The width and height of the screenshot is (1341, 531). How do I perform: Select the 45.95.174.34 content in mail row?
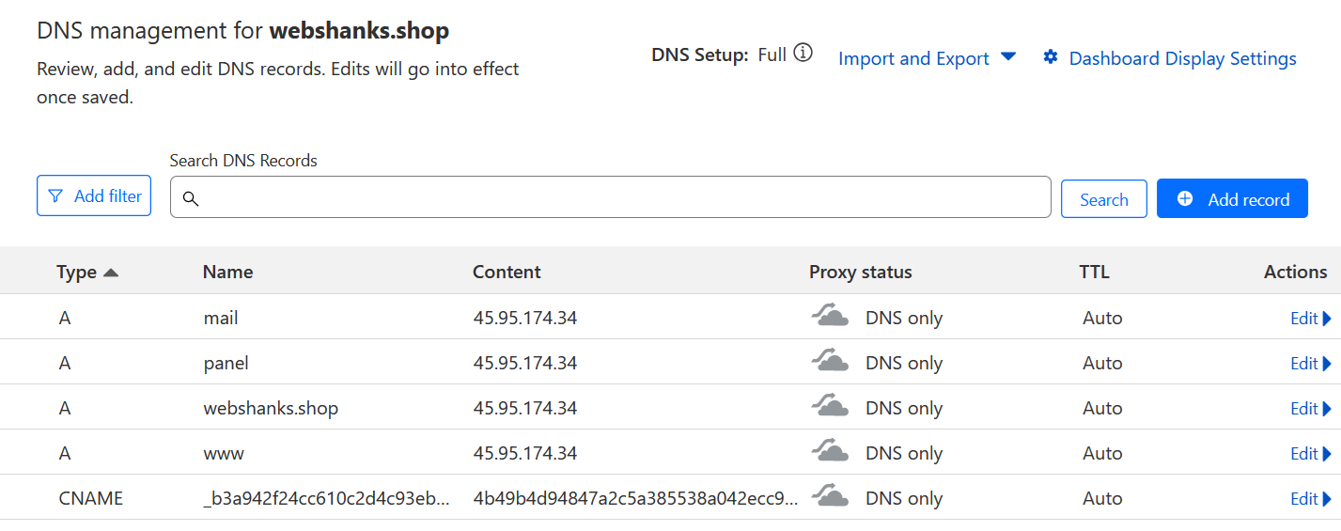click(x=525, y=318)
